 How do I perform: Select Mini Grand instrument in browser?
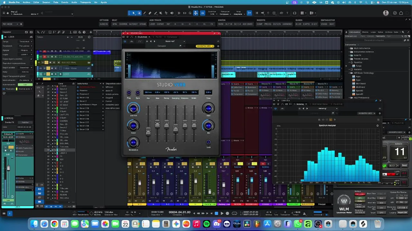pos(360,84)
